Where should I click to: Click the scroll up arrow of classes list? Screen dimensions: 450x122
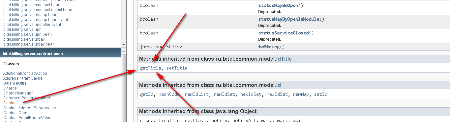[124, 51]
